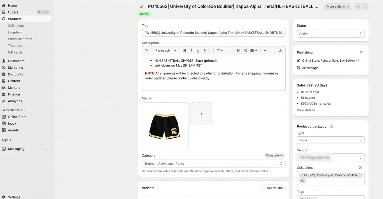Image resolution: width=383 pixels, height=199 pixels.
Task: Add a collection with the plus circle icon
Action: (x=360, y=168)
